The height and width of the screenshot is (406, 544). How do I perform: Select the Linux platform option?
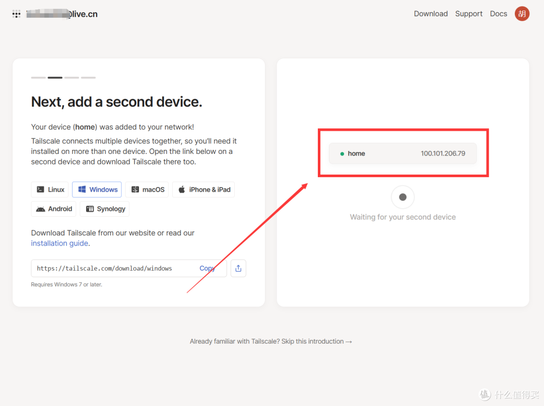pos(50,190)
